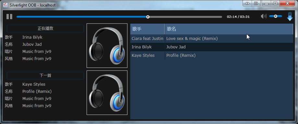Click the blue download arrow icon

coord(290,17)
